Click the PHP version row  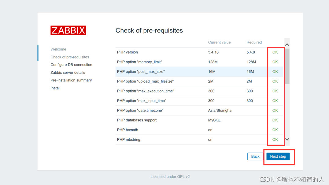coord(199,52)
